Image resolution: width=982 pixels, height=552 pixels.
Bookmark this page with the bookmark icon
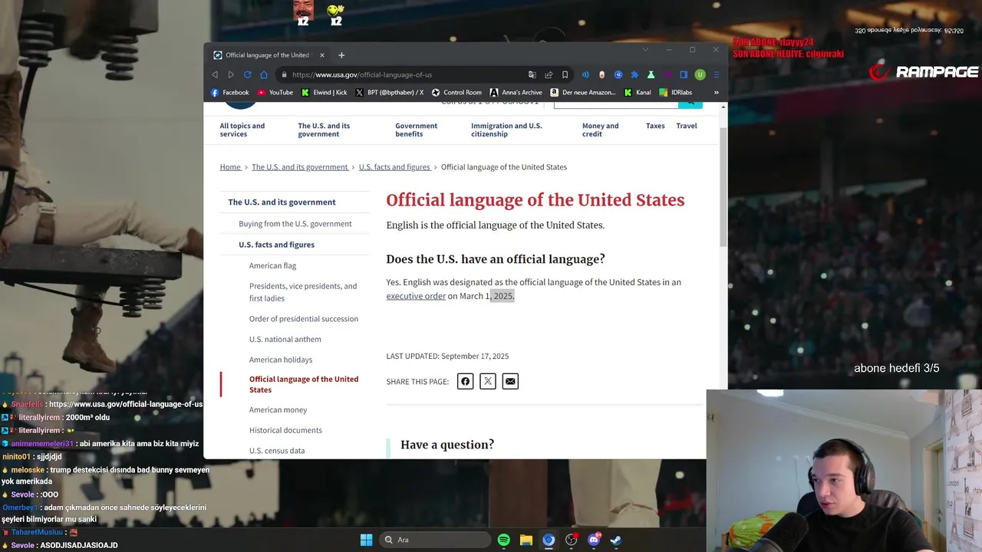coord(565,74)
